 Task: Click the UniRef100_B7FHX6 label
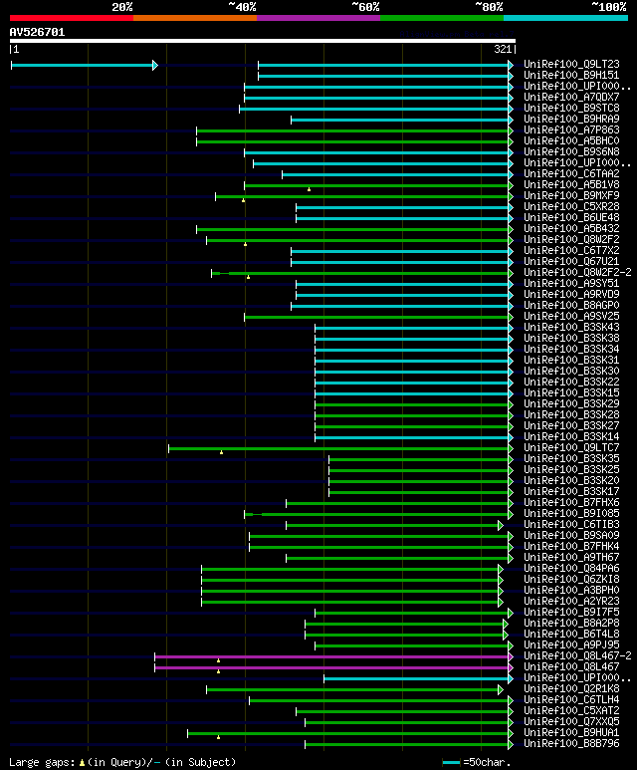(x=571, y=502)
